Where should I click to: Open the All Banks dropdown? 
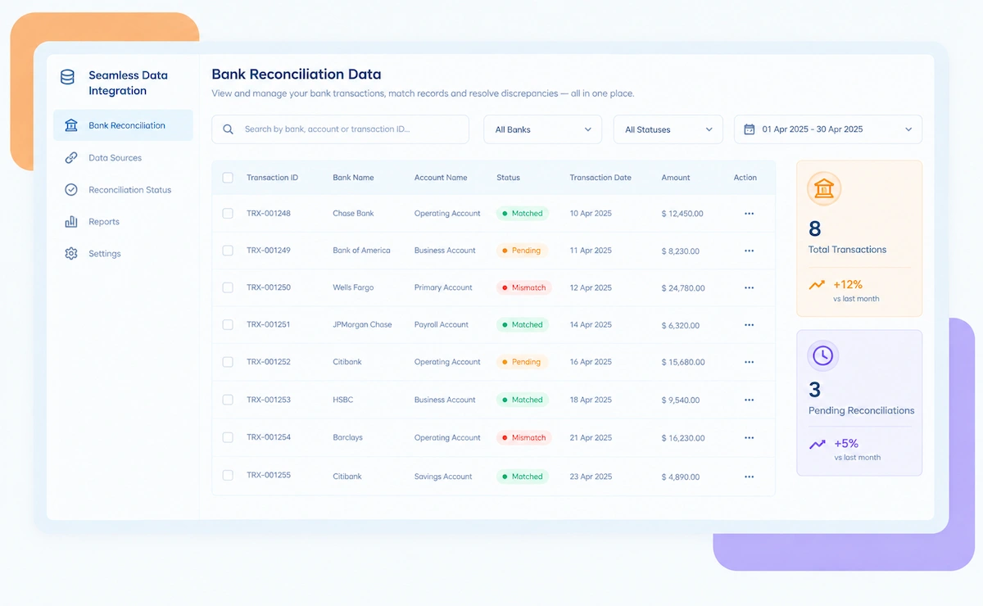(x=542, y=129)
